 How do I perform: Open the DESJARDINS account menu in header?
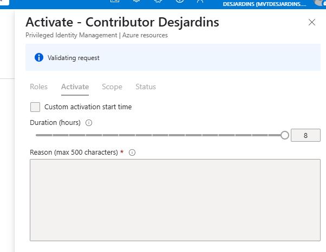tap(264, 4)
